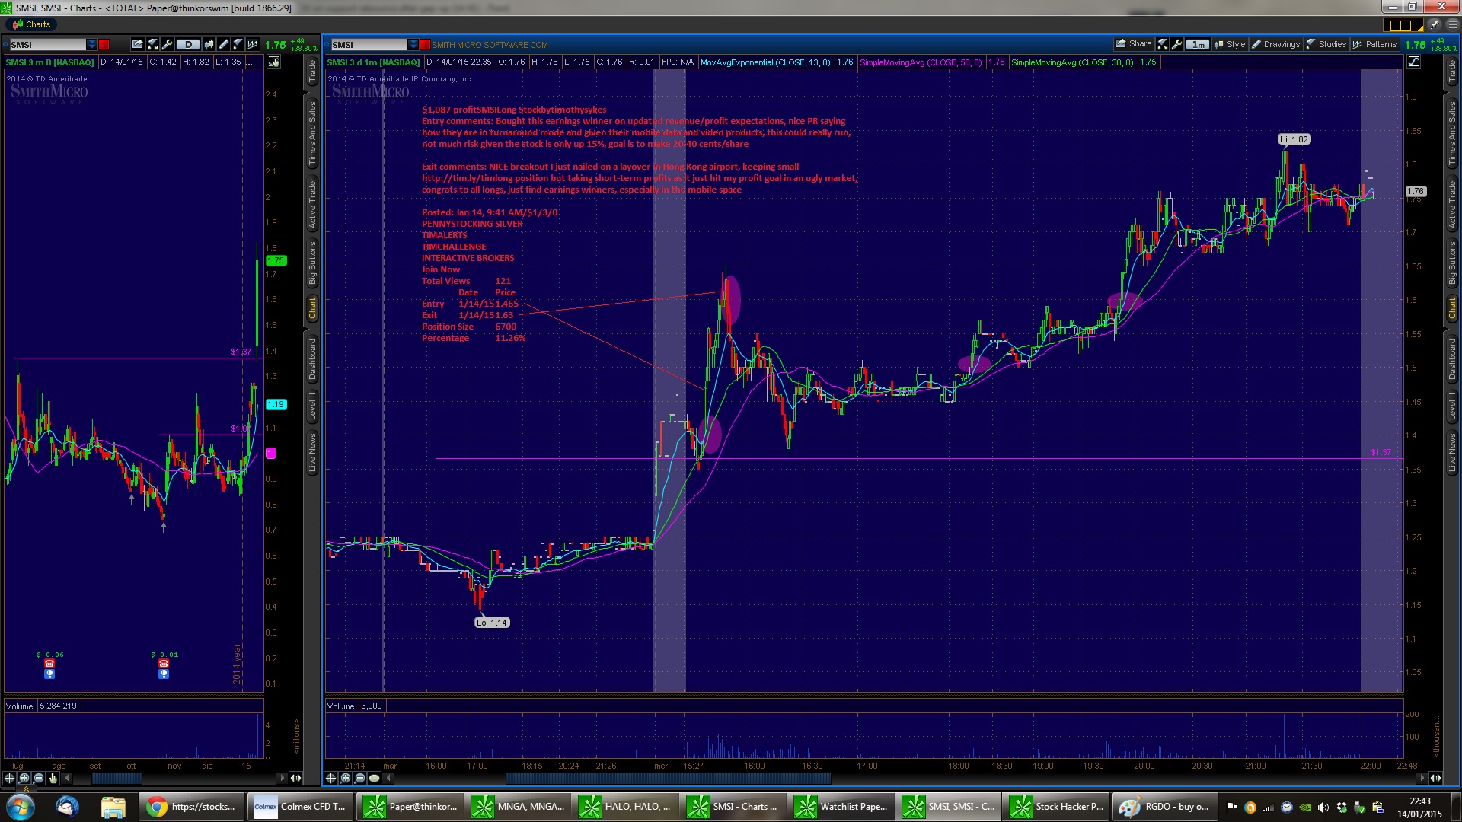Open Dashboard side tab on left chart
Screen dimensions: 1462x822
[312, 359]
